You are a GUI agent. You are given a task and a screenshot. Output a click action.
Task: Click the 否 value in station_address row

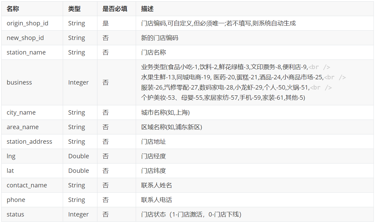(x=106, y=142)
